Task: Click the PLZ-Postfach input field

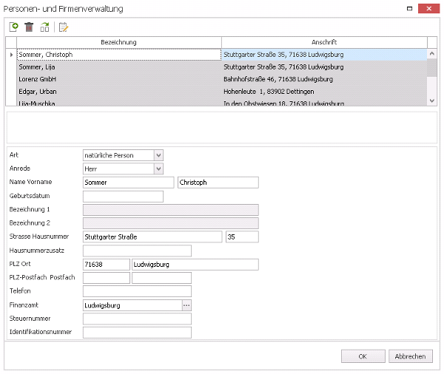Action: click(x=106, y=278)
